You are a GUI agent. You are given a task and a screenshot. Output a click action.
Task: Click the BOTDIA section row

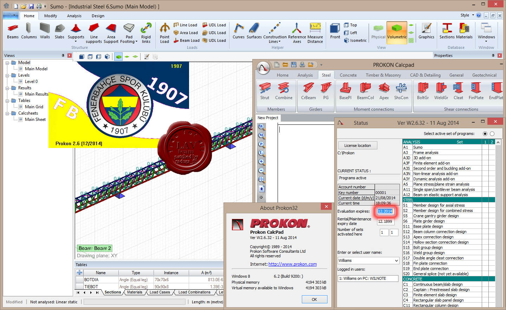149,280
